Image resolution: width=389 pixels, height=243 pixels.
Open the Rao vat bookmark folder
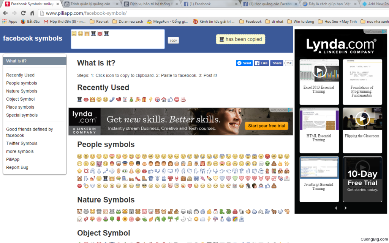(x=99, y=22)
